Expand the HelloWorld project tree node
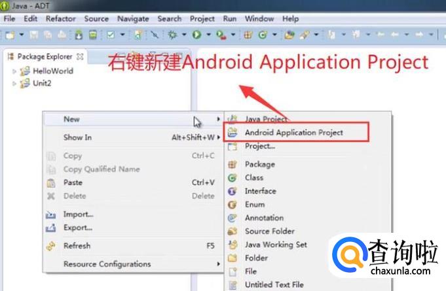 pos(14,71)
